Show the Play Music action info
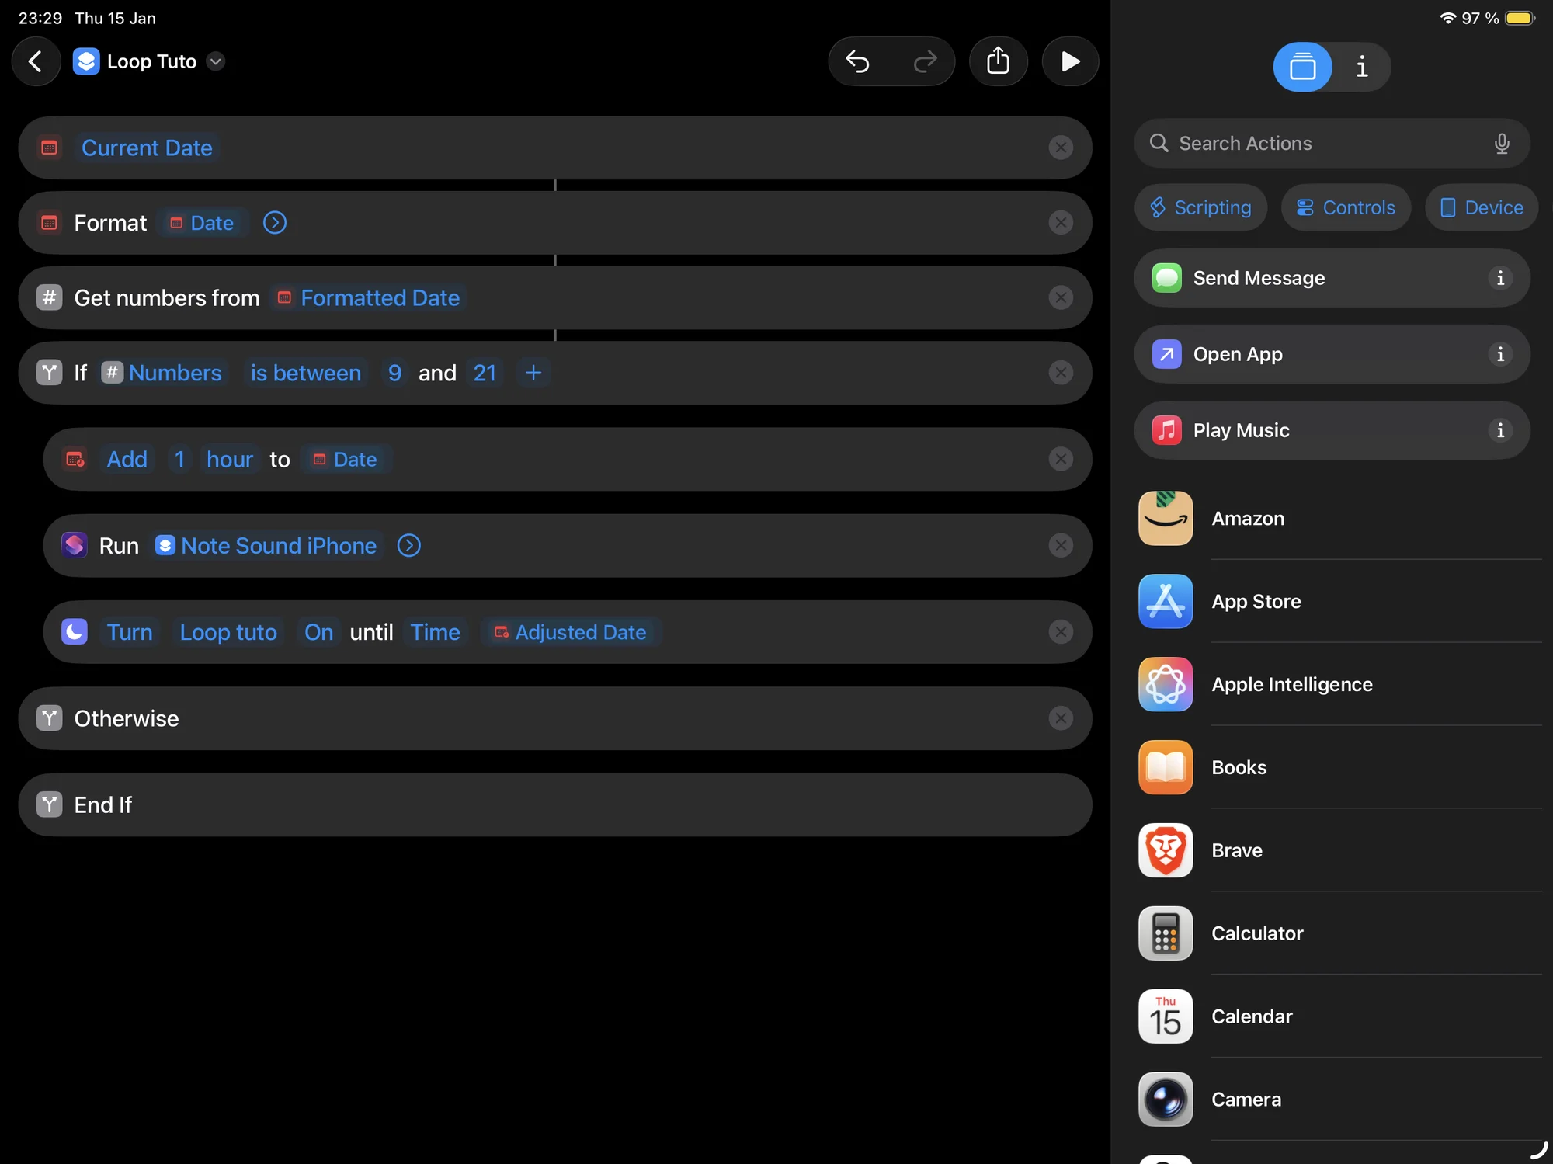The image size is (1553, 1164). (1500, 430)
